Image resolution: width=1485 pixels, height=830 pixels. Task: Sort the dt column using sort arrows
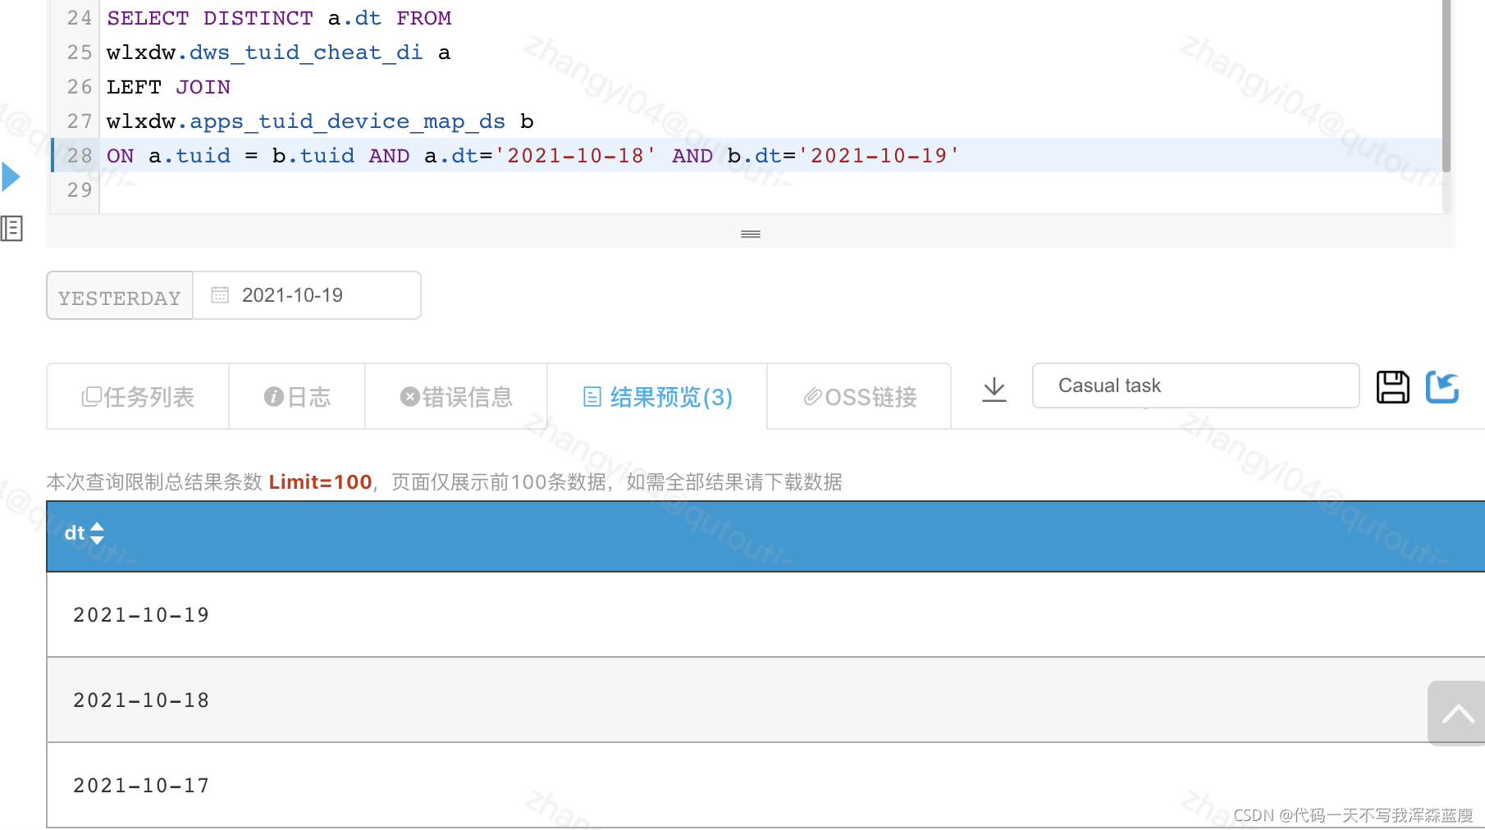pyautogui.click(x=97, y=533)
